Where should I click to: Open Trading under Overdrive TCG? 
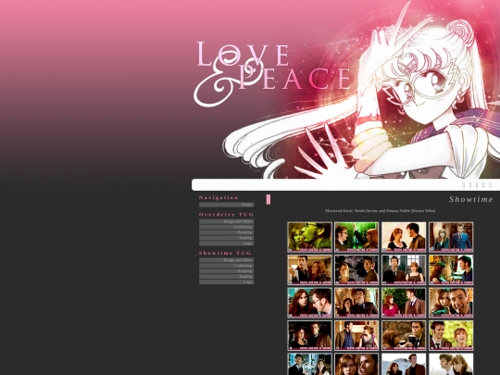pos(227,238)
